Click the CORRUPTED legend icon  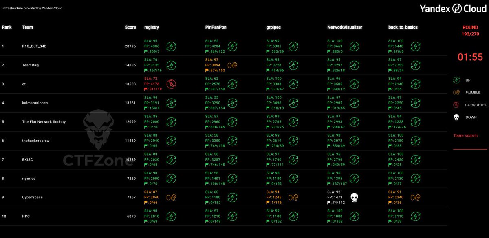[x=457, y=105]
